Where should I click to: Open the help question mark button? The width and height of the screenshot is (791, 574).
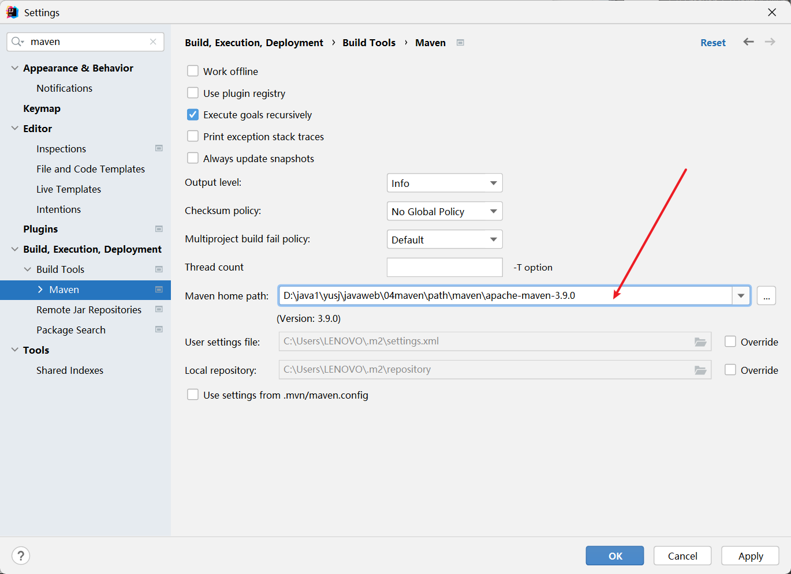21,556
